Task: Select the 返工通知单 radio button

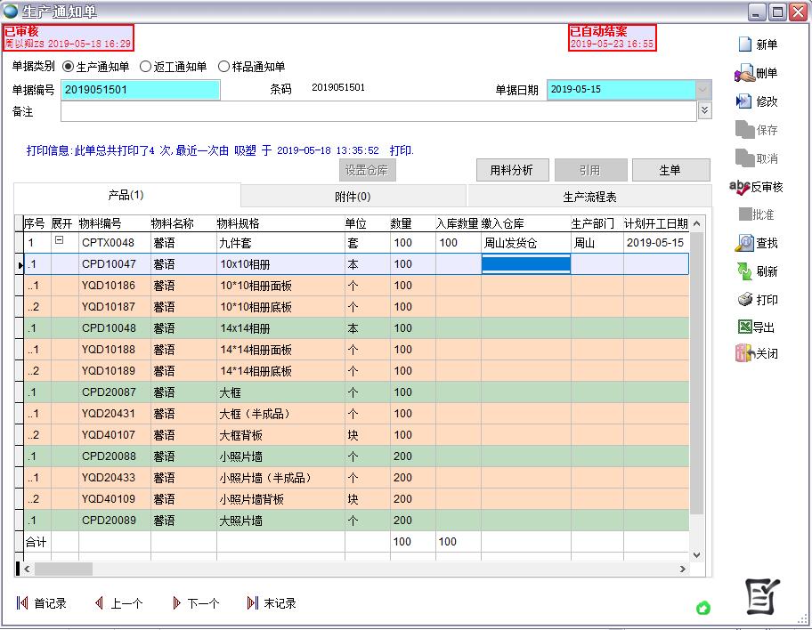Action: pyautogui.click(x=146, y=67)
